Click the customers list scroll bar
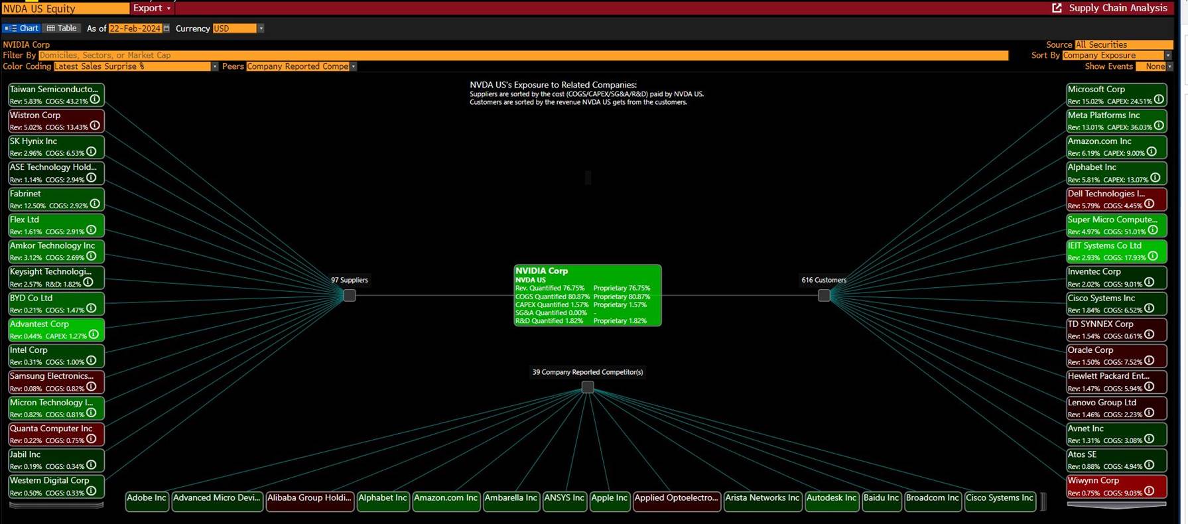The height and width of the screenshot is (524, 1188). (1116, 505)
